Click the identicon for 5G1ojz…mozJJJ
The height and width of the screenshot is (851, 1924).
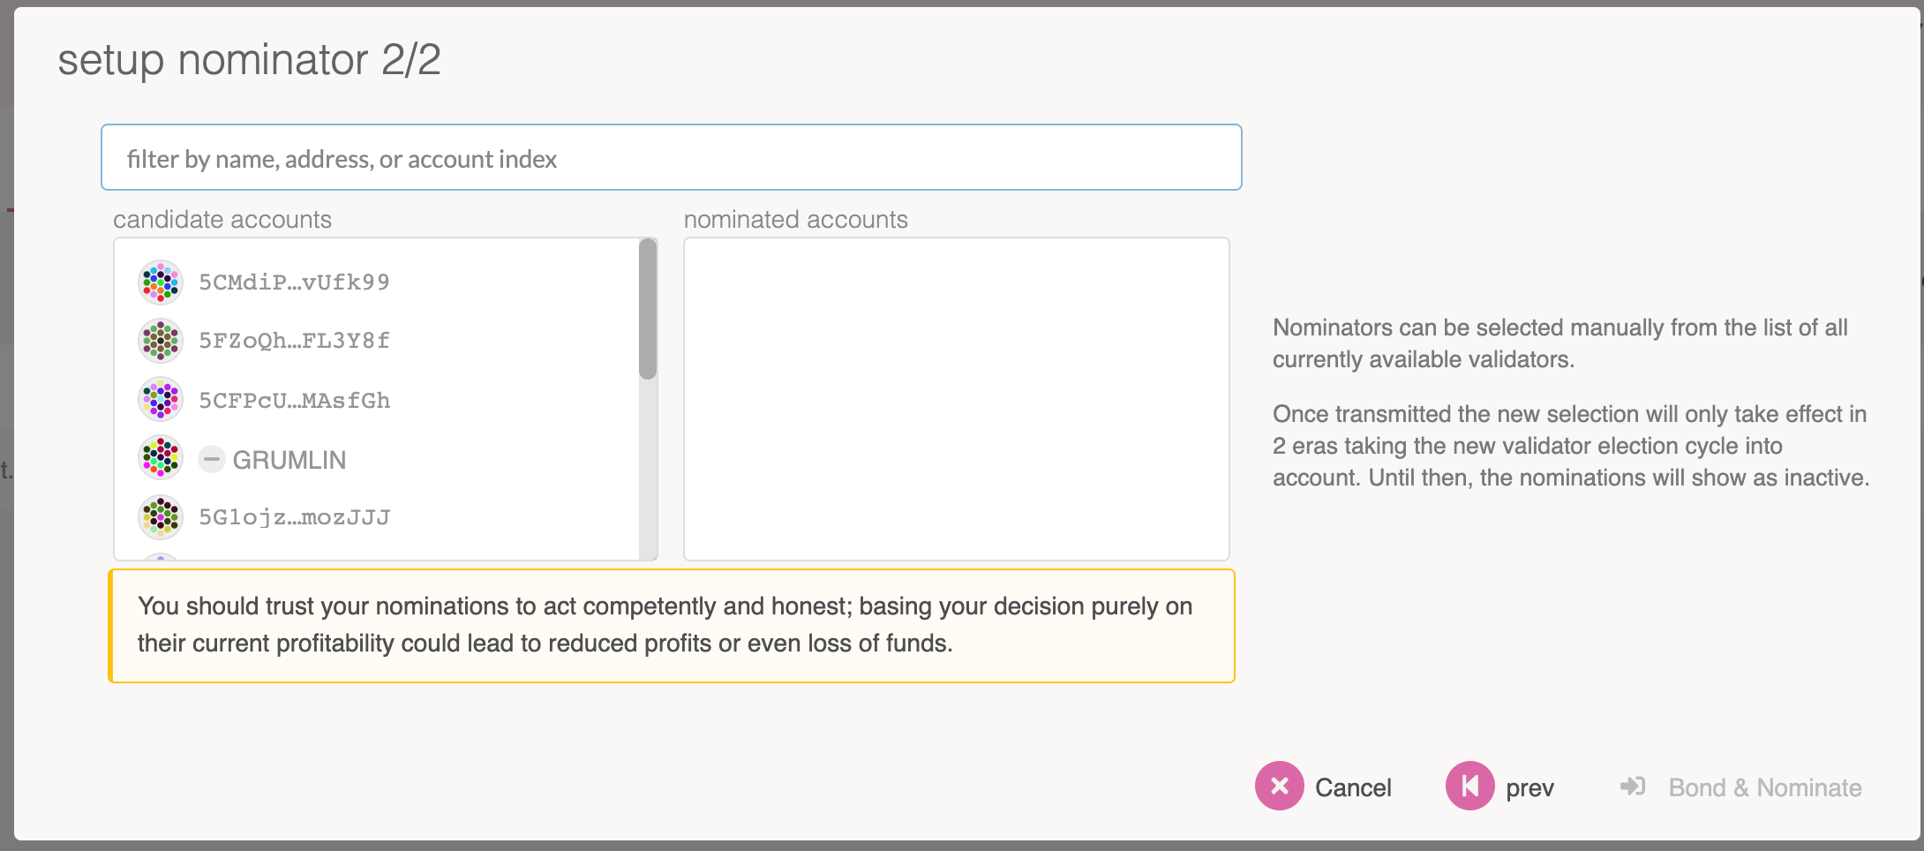161,517
